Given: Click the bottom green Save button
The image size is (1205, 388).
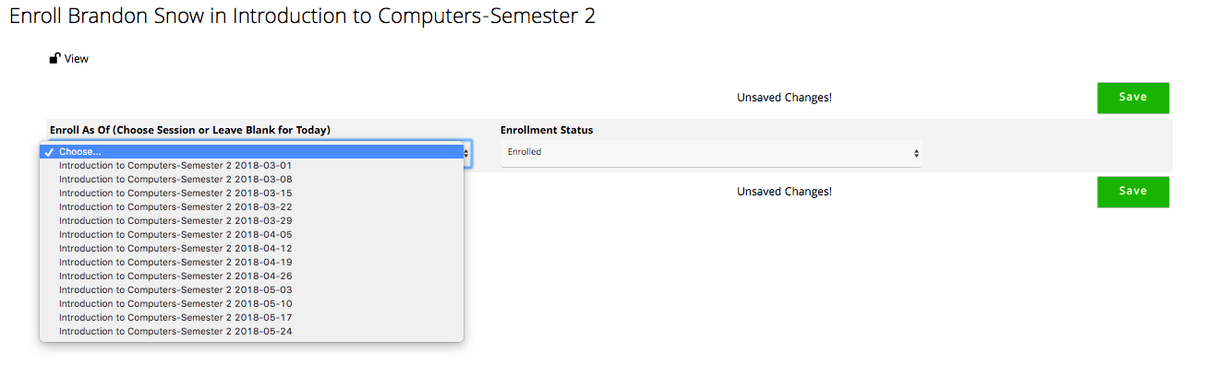Looking at the screenshot, I should coord(1133,192).
